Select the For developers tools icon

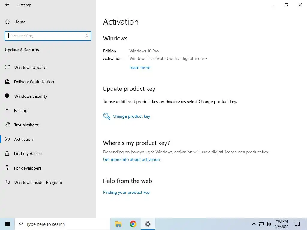[x=7, y=168]
